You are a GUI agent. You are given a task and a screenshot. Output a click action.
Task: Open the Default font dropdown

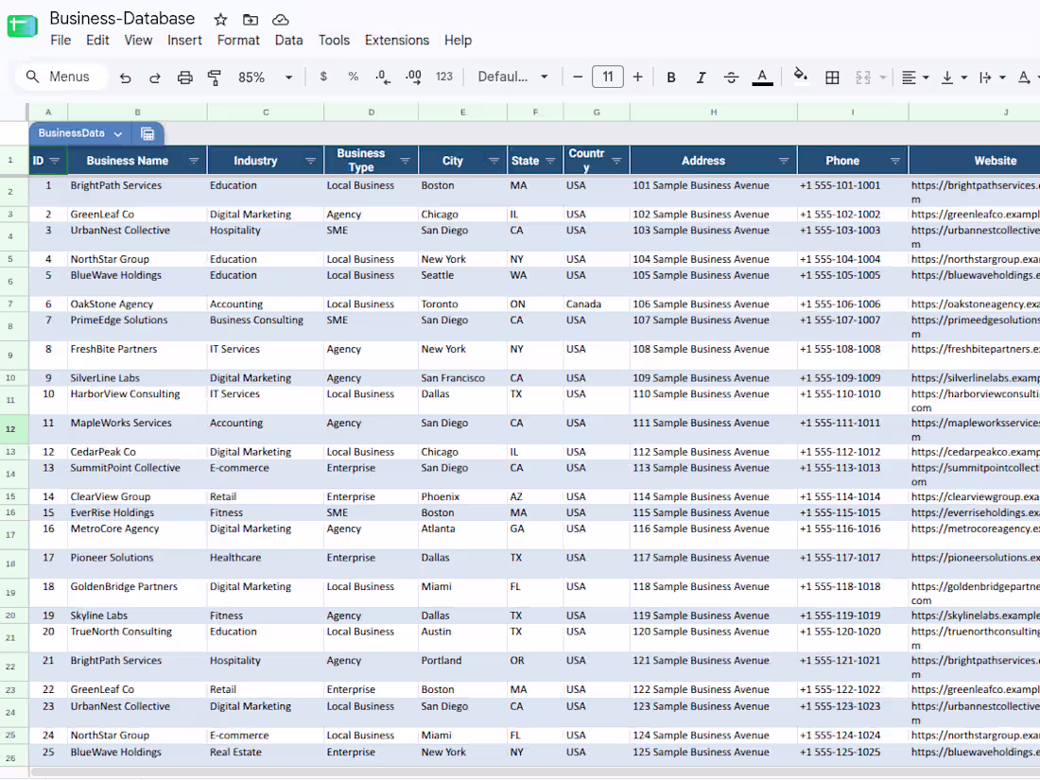coord(513,77)
